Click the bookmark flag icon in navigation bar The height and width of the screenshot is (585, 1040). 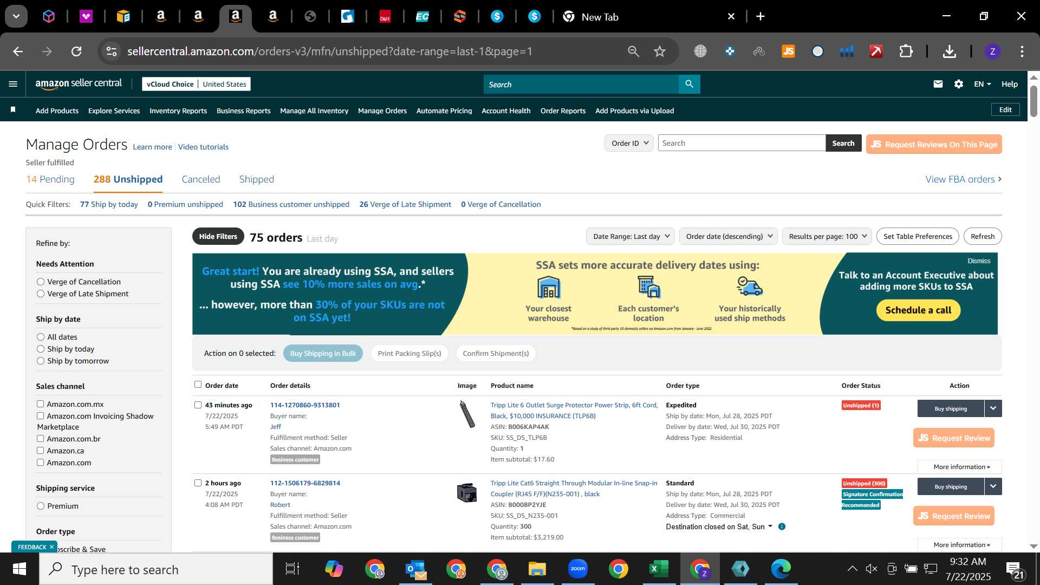[13, 110]
